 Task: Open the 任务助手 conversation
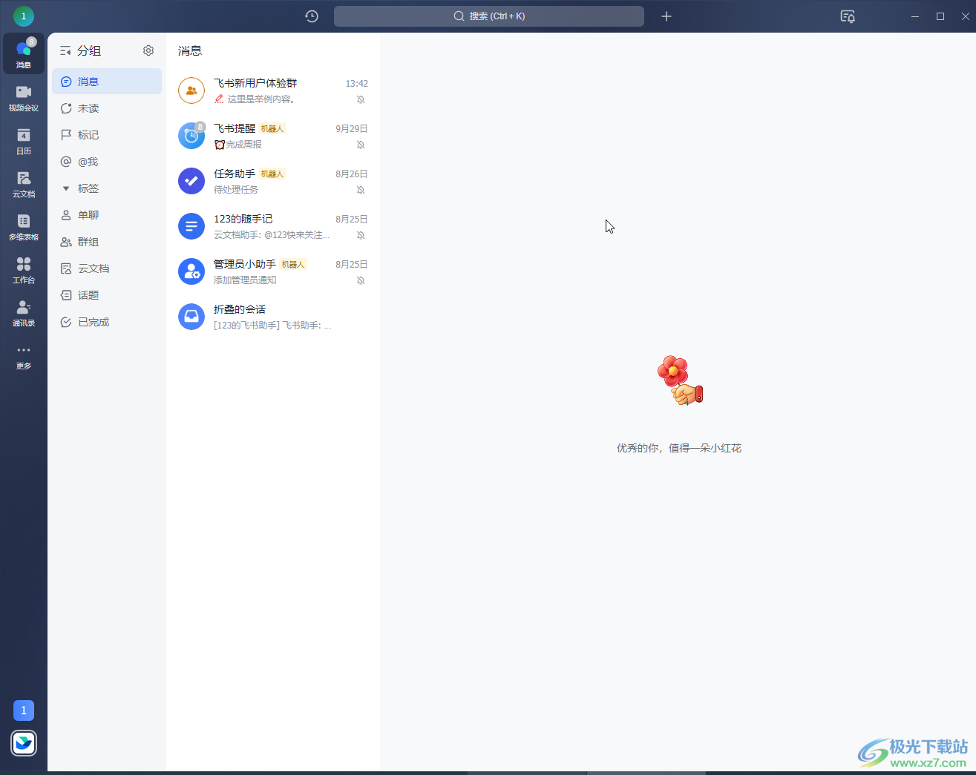273,181
